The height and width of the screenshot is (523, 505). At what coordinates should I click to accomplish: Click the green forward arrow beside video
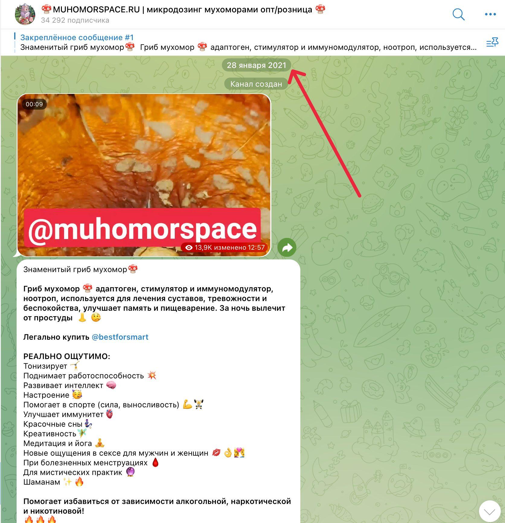(287, 248)
